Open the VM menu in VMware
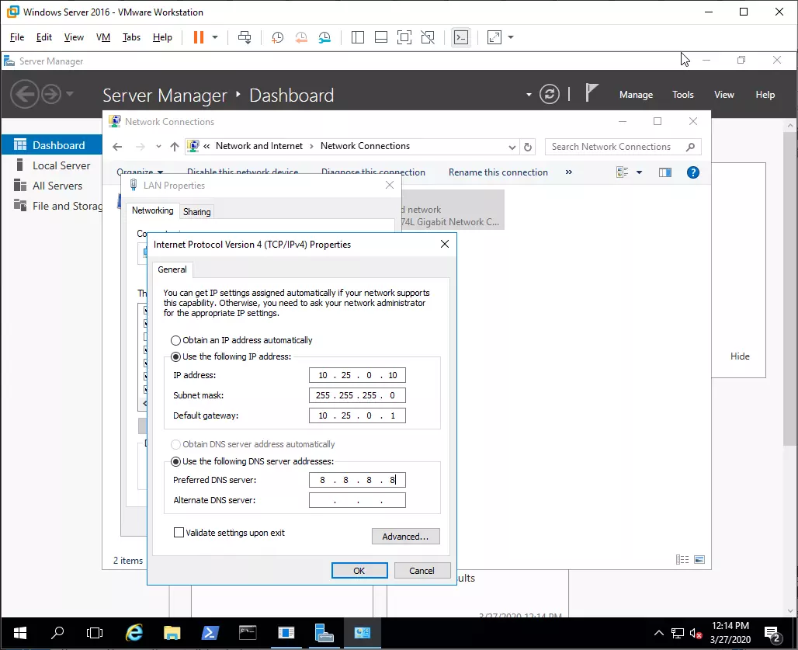This screenshot has height=650, width=798. click(102, 37)
